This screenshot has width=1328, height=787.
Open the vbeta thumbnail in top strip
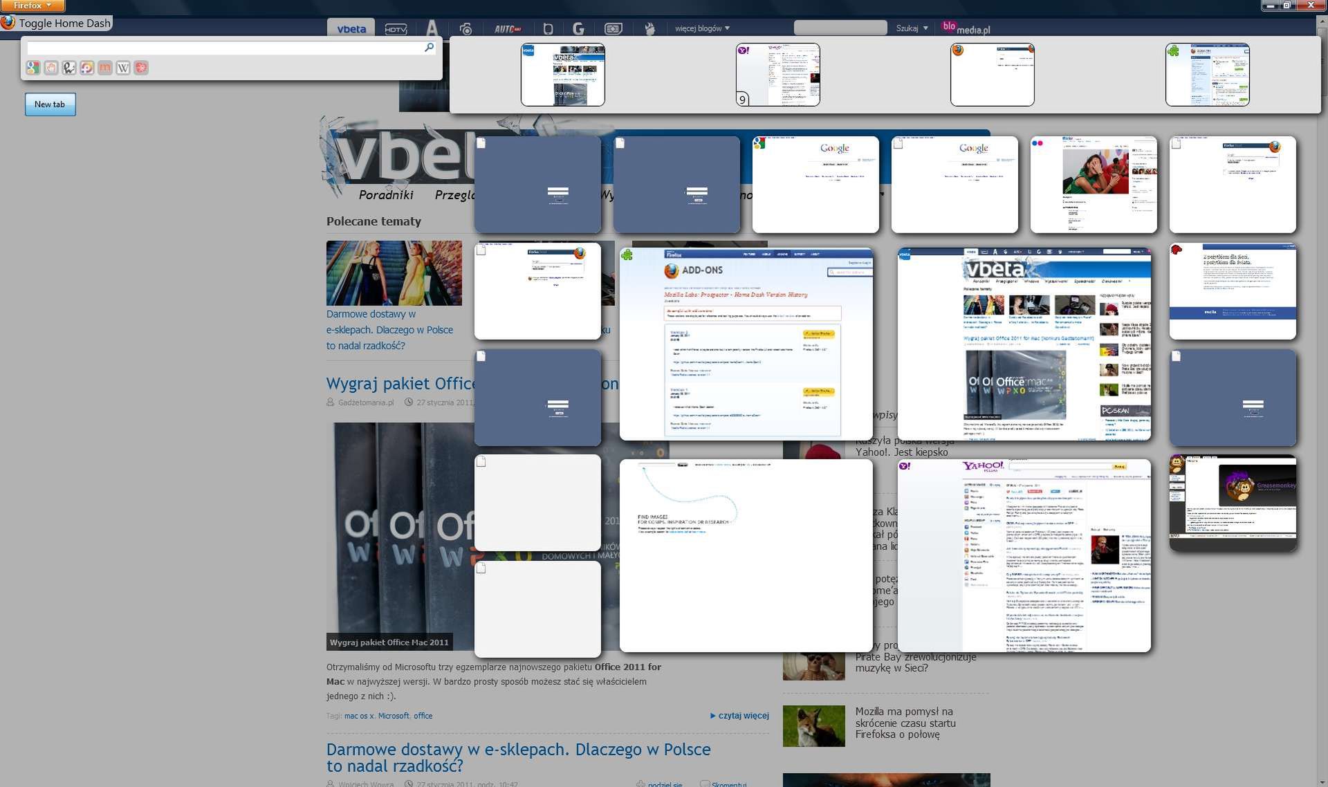[563, 75]
